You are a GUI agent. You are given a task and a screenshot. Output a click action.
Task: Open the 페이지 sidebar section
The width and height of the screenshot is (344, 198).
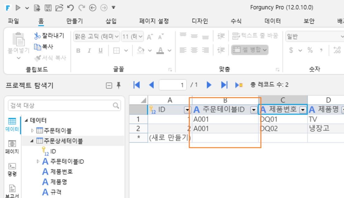tap(12, 147)
